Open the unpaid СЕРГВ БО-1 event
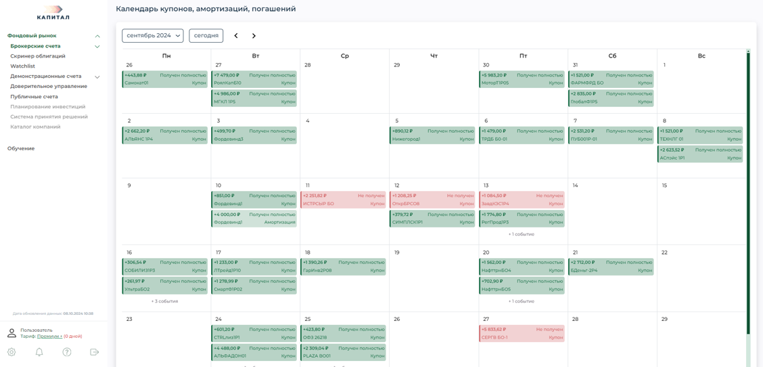763x367 pixels. (x=522, y=333)
